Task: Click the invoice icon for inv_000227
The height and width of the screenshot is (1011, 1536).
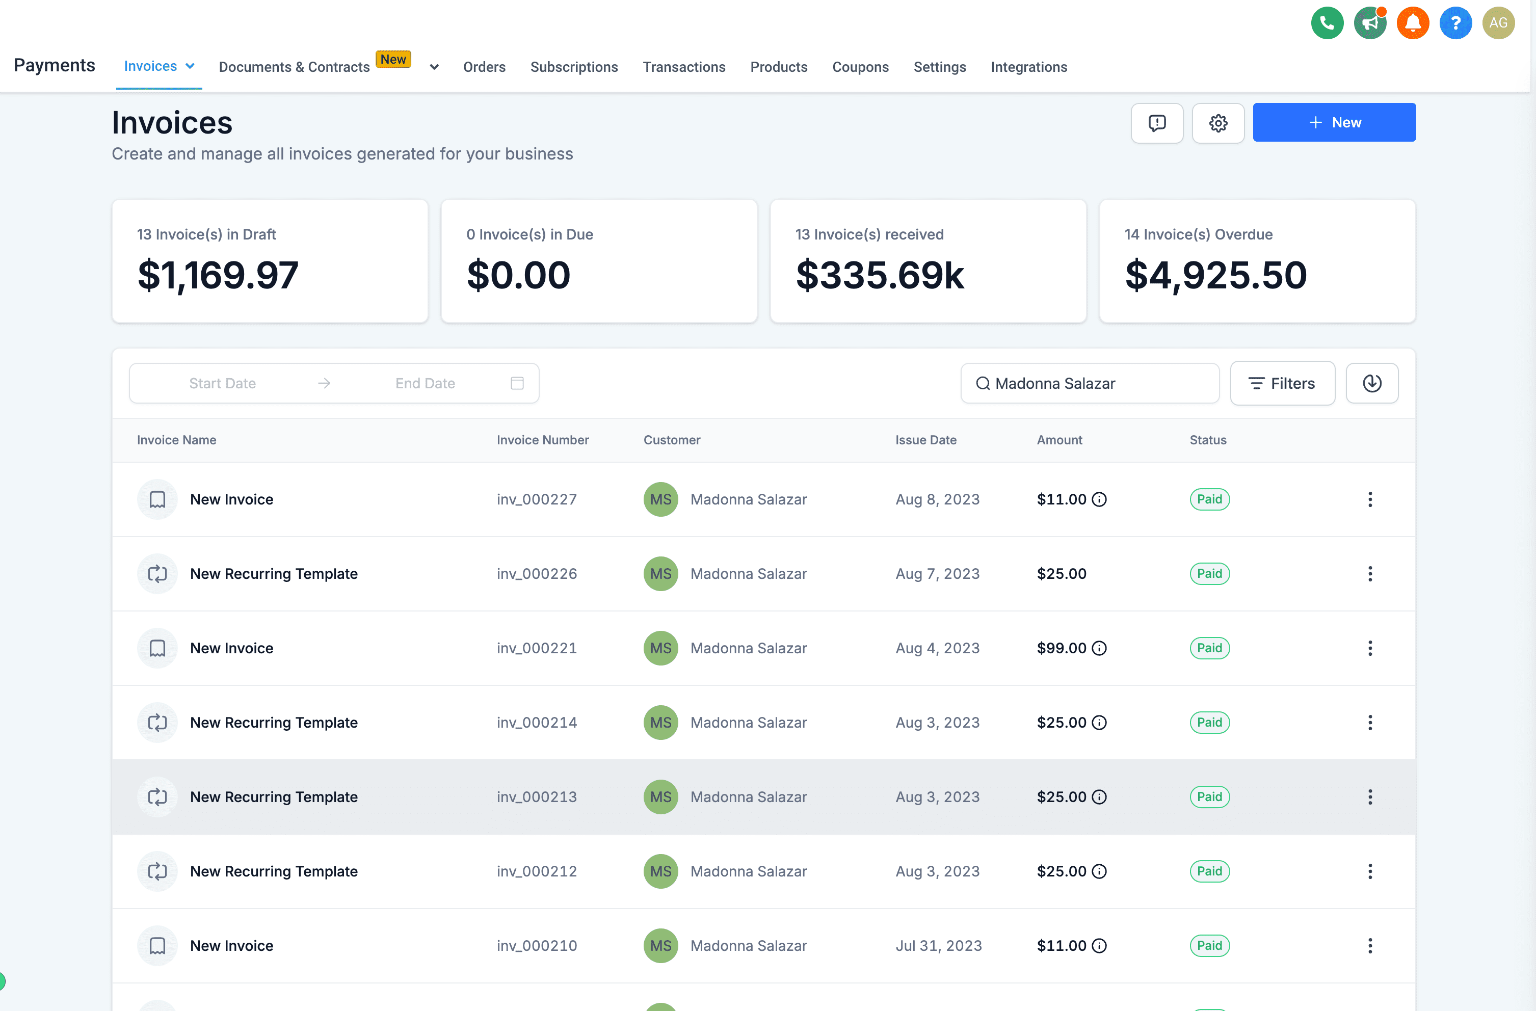Action: click(157, 499)
